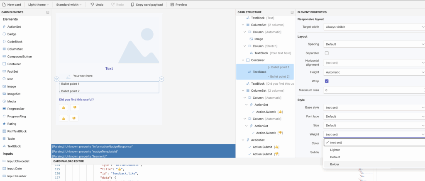This screenshot has width=425, height=181.
Task: Select the highlighted Bullet point TextBlock node
Action: tap(265, 72)
